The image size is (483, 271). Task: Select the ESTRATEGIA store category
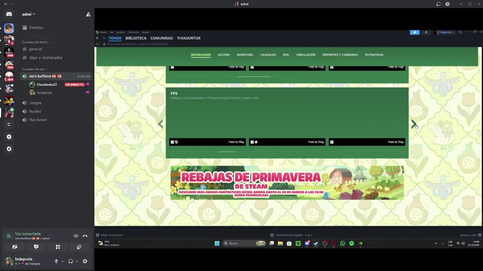(374, 55)
